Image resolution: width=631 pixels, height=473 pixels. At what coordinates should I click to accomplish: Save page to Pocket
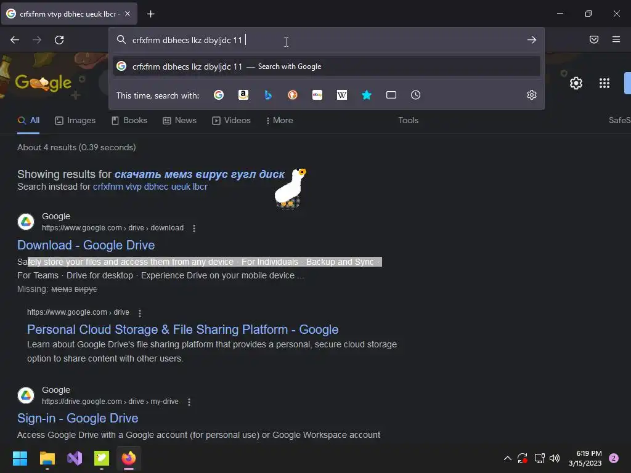click(x=594, y=39)
